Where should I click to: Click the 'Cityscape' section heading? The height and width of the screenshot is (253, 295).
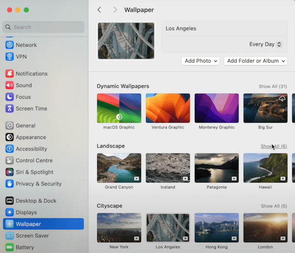110,206
